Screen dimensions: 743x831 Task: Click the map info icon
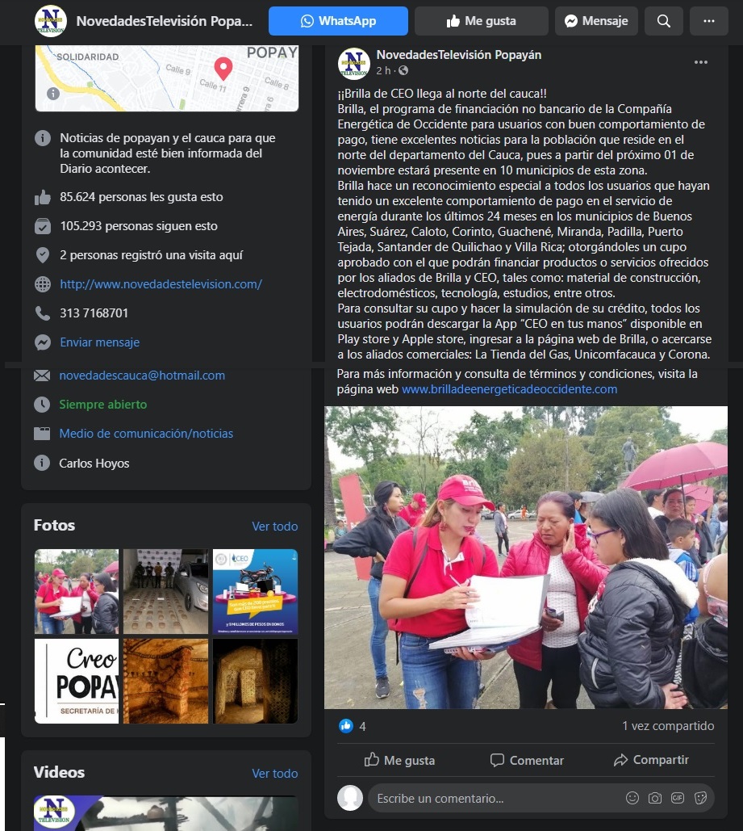[x=53, y=94]
